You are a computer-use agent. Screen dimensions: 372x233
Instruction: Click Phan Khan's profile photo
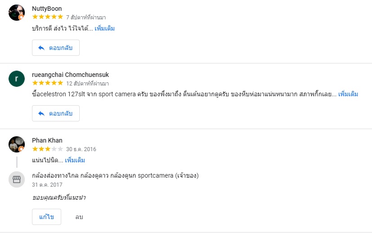point(16,144)
